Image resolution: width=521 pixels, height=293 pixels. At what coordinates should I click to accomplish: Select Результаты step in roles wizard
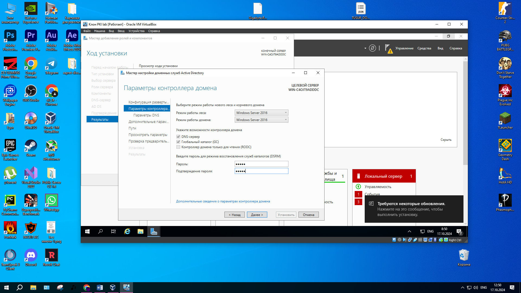coord(102,119)
